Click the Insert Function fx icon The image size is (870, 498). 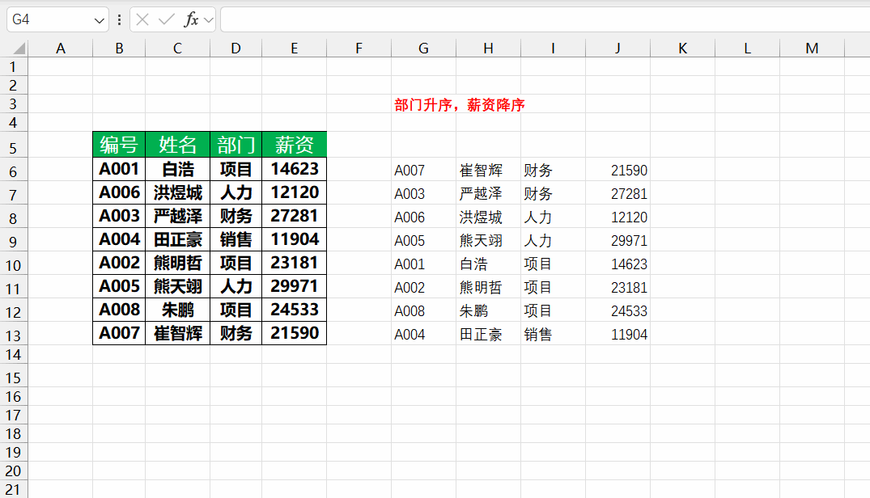pos(191,20)
